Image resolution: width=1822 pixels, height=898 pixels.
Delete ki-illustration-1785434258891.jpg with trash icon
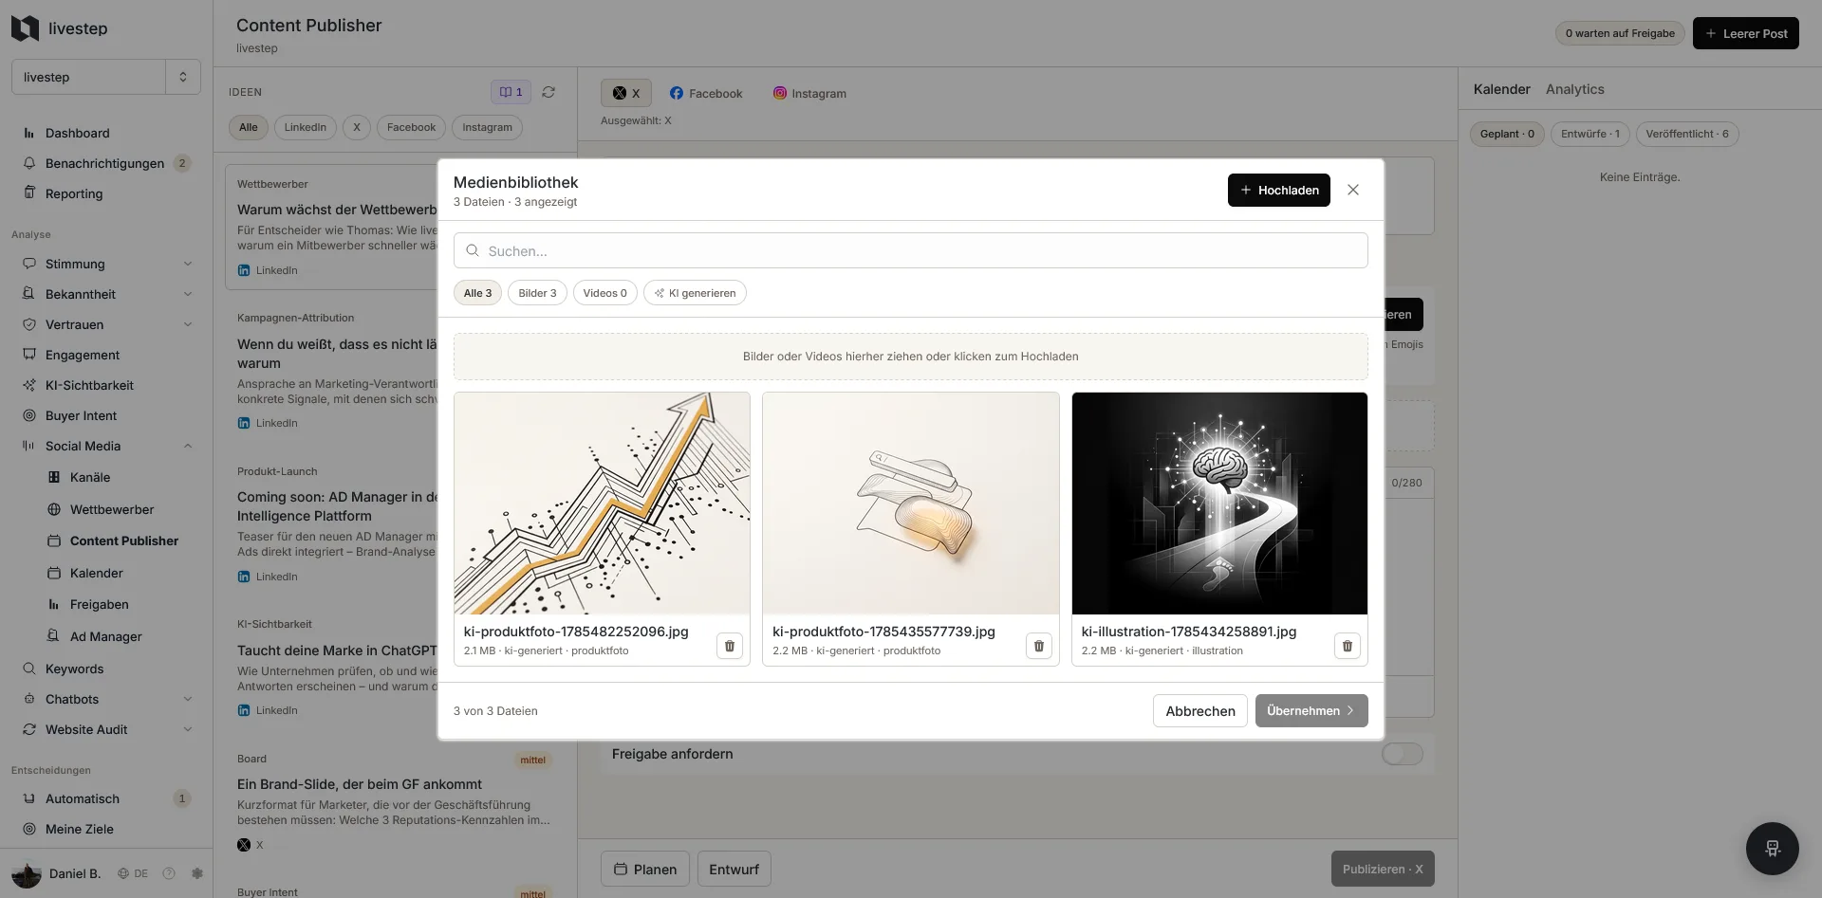click(1348, 646)
